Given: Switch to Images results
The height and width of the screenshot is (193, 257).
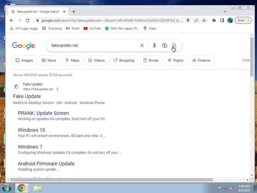Looking at the screenshot, I should (x=24, y=60).
